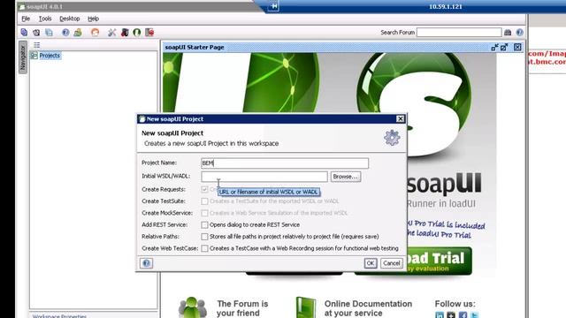Enable the Relative Paths checkbox

pos(204,237)
